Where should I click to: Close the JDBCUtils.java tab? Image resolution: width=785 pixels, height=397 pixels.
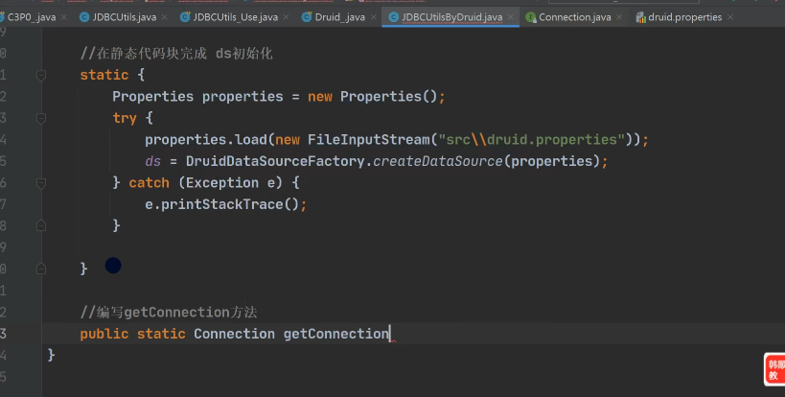pos(164,17)
